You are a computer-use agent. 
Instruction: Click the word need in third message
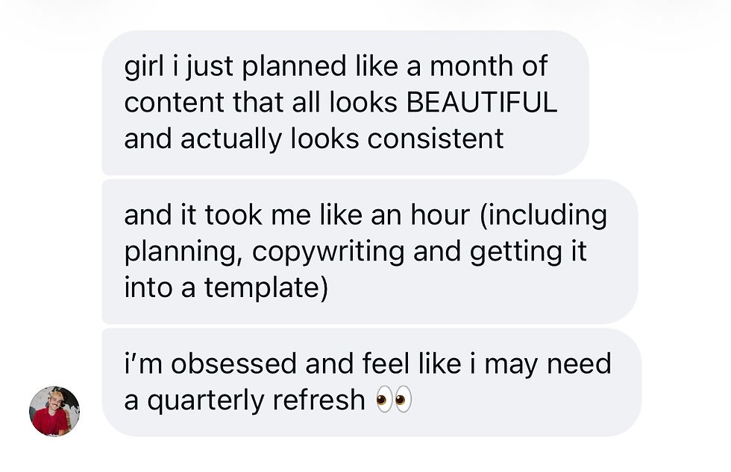(x=579, y=363)
